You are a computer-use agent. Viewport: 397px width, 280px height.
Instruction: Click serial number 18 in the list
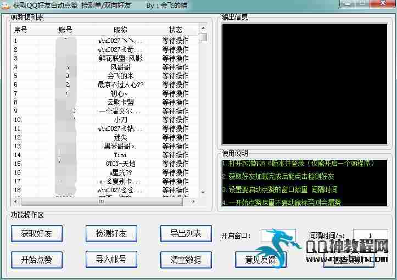point(17,190)
